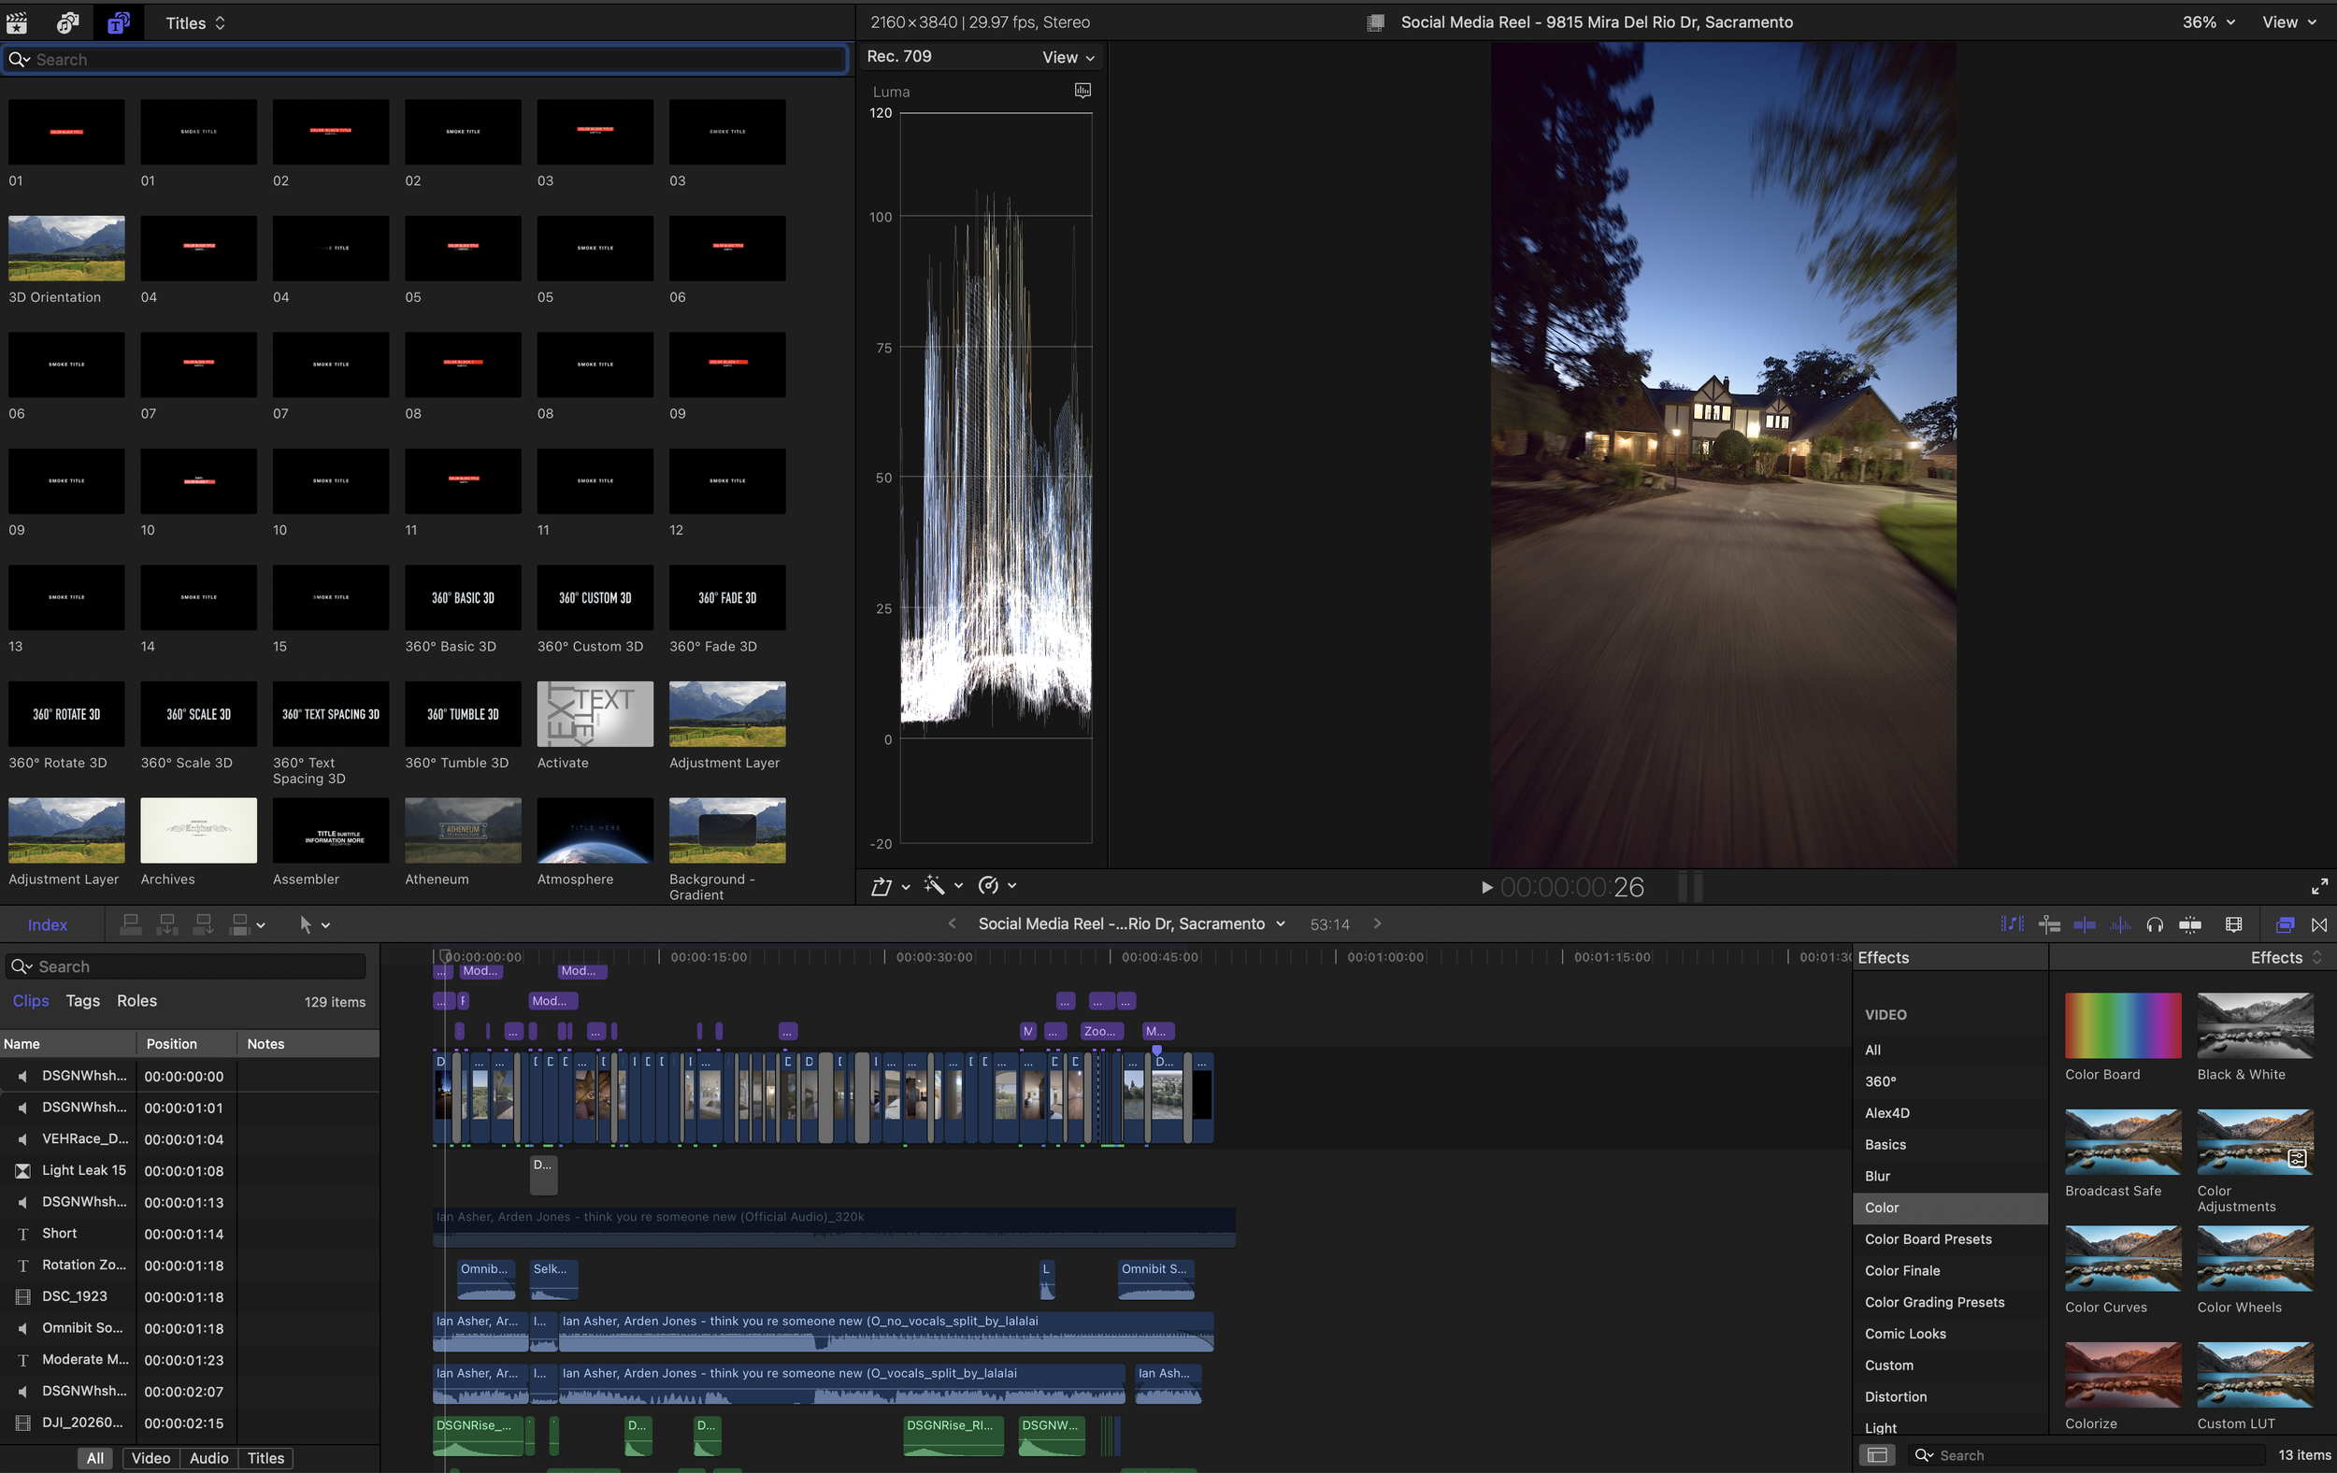Enter full-screen viewer mode
Viewport: 2337px width, 1473px height.
(2318, 886)
